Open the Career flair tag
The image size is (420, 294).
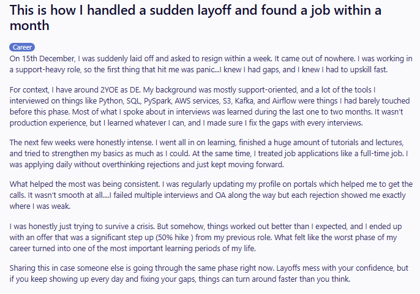point(23,47)
